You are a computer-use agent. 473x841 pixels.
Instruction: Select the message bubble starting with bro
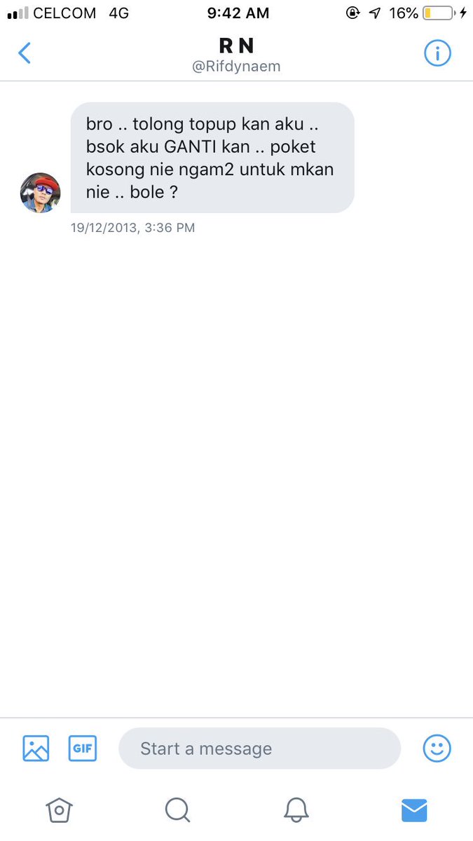point(212,158)
